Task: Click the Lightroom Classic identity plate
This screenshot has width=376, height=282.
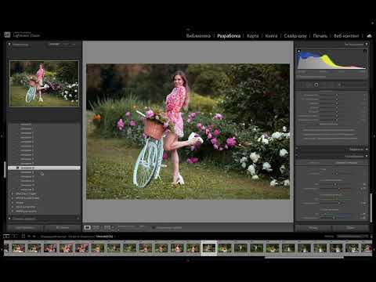Action: pyautogui.click(x=22, y=34)
